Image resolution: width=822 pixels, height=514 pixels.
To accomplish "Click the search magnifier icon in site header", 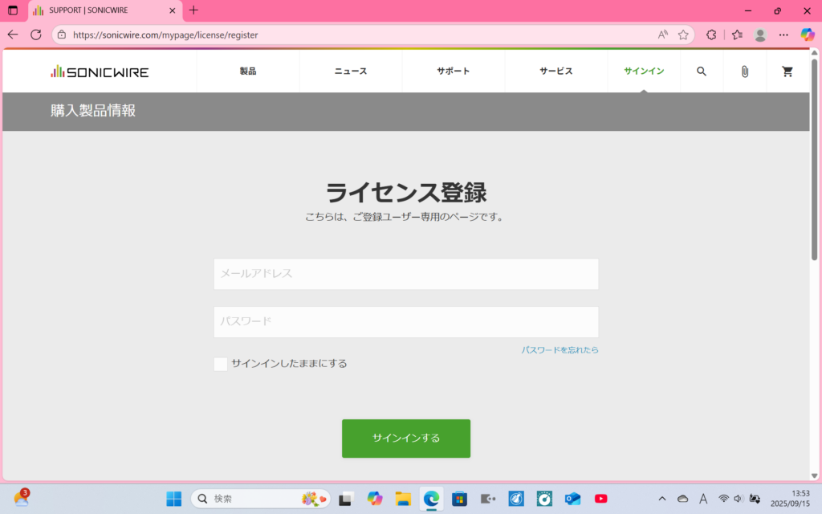I will 702,71.
